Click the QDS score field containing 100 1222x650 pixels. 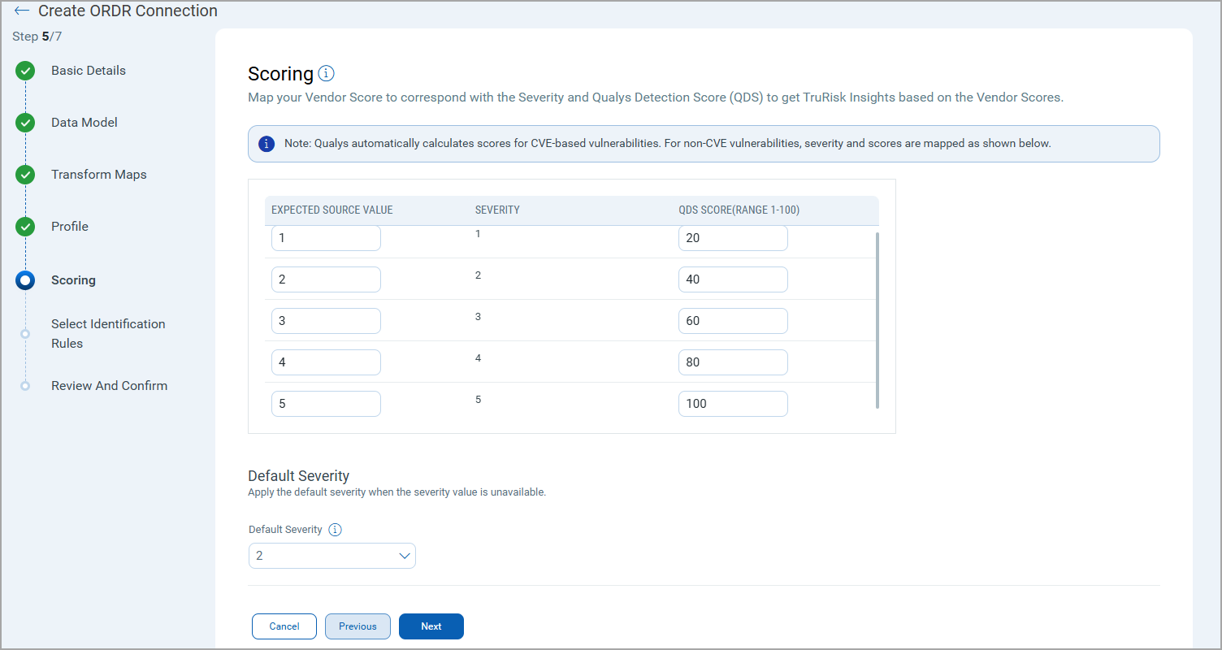732,404
